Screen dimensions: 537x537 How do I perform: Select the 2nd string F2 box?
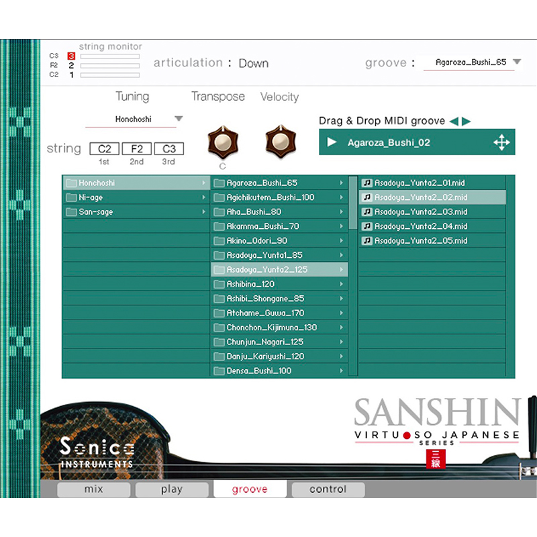tap(137, 149)
